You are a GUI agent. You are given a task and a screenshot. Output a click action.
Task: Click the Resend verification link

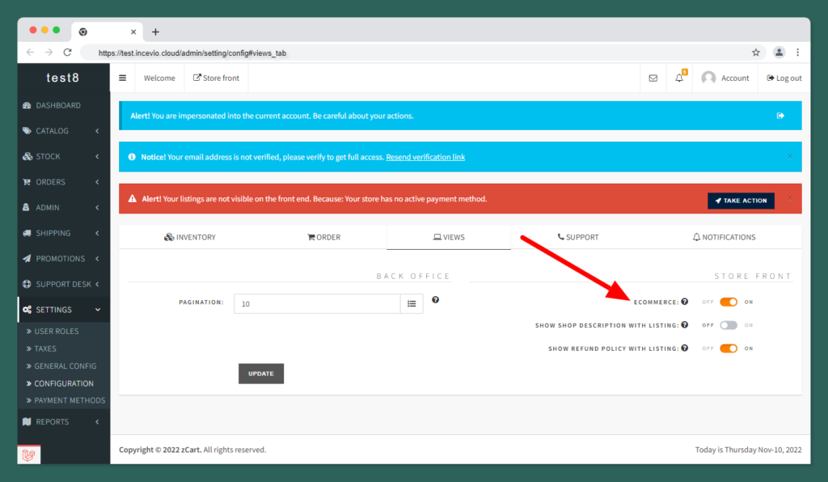[x=425, y=157]
